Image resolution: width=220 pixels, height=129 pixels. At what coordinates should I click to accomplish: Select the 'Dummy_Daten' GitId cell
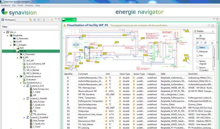(168, 105)
